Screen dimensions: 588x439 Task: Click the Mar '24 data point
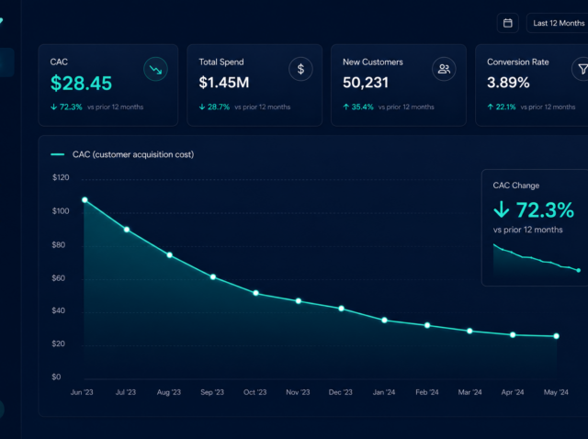[x=469, y=331]
